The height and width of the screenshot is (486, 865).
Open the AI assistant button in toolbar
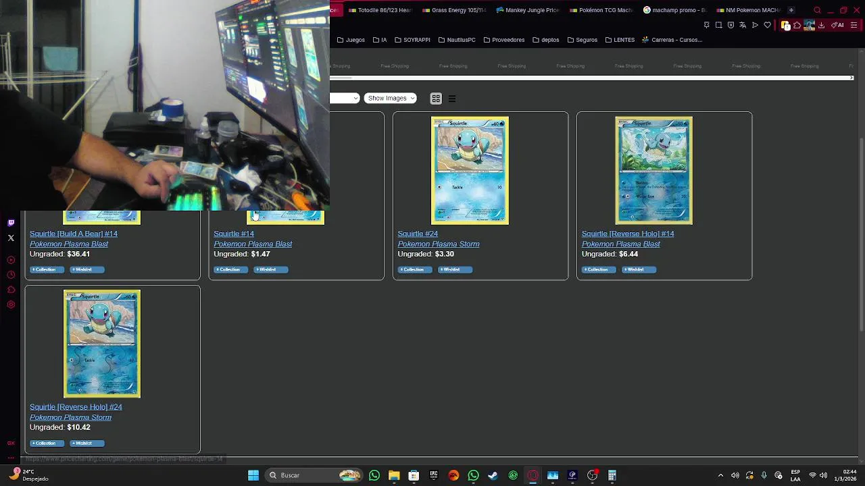(837, 25)
